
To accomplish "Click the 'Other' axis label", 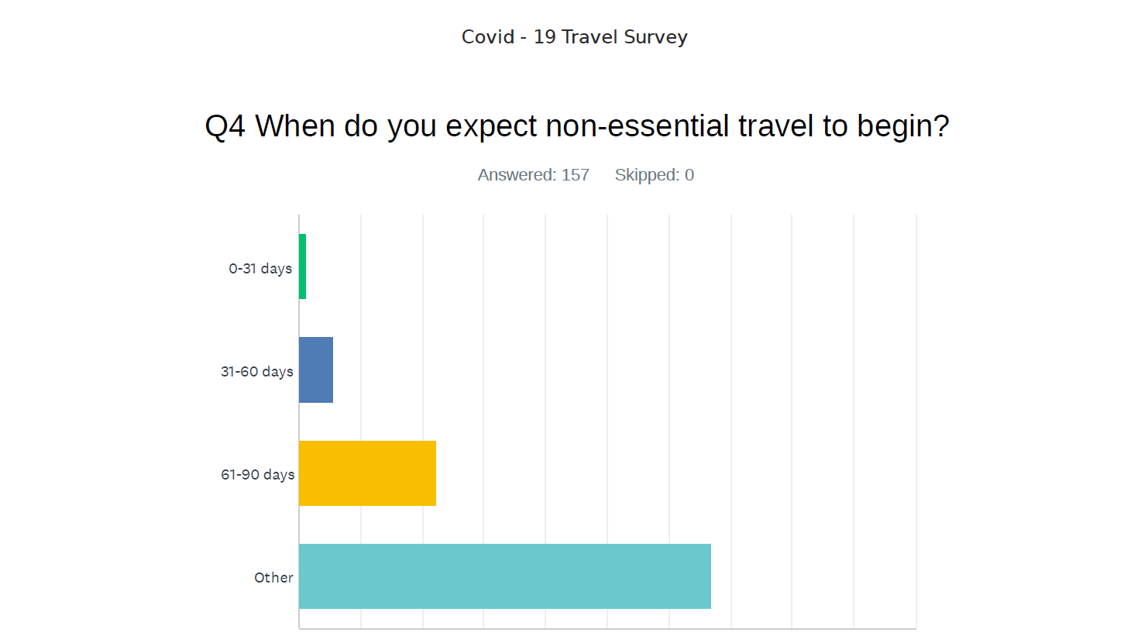I will coord(273,577).
